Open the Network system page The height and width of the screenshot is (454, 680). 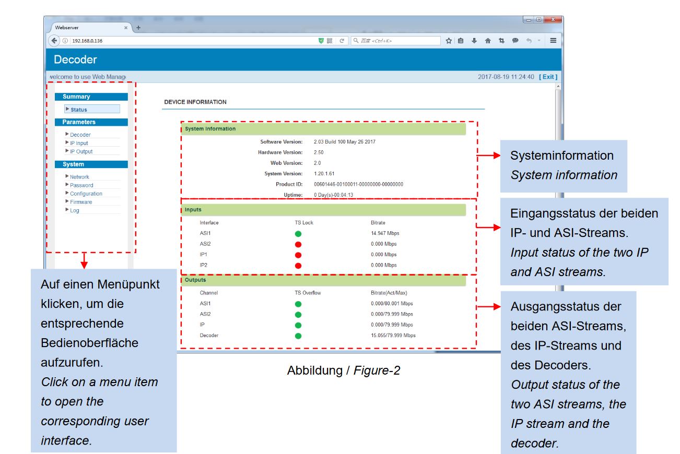pos(79,177)
